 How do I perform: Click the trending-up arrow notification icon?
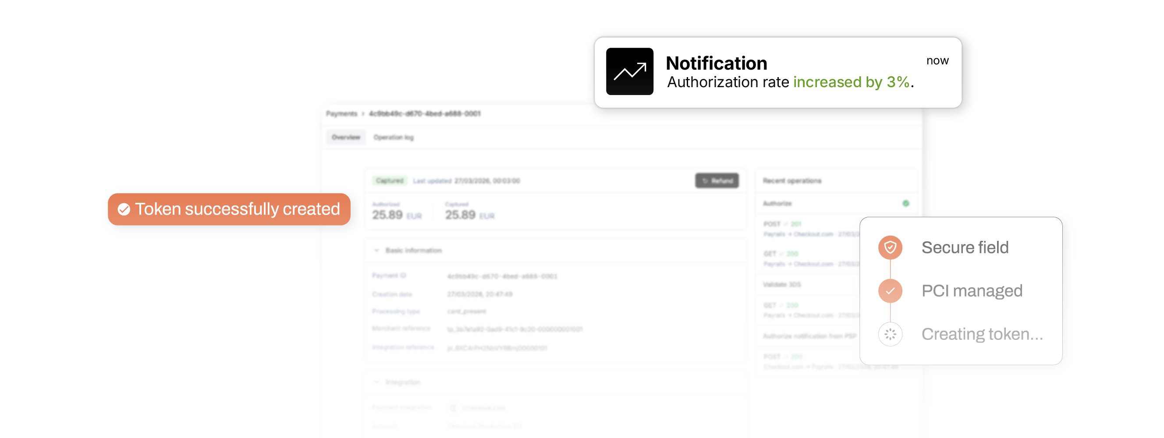(629, 71)
